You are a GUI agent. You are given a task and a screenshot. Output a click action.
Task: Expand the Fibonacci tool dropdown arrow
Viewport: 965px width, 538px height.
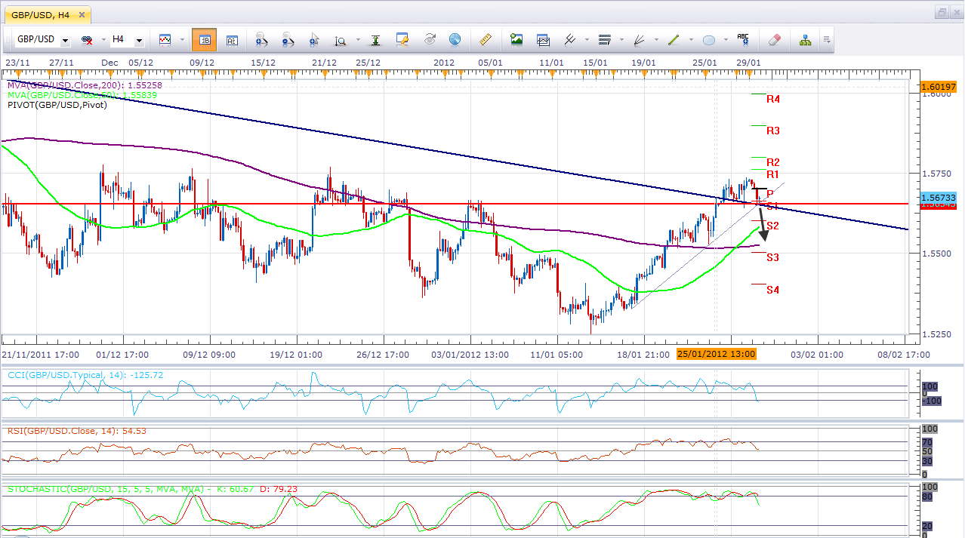tap(621, 39)
